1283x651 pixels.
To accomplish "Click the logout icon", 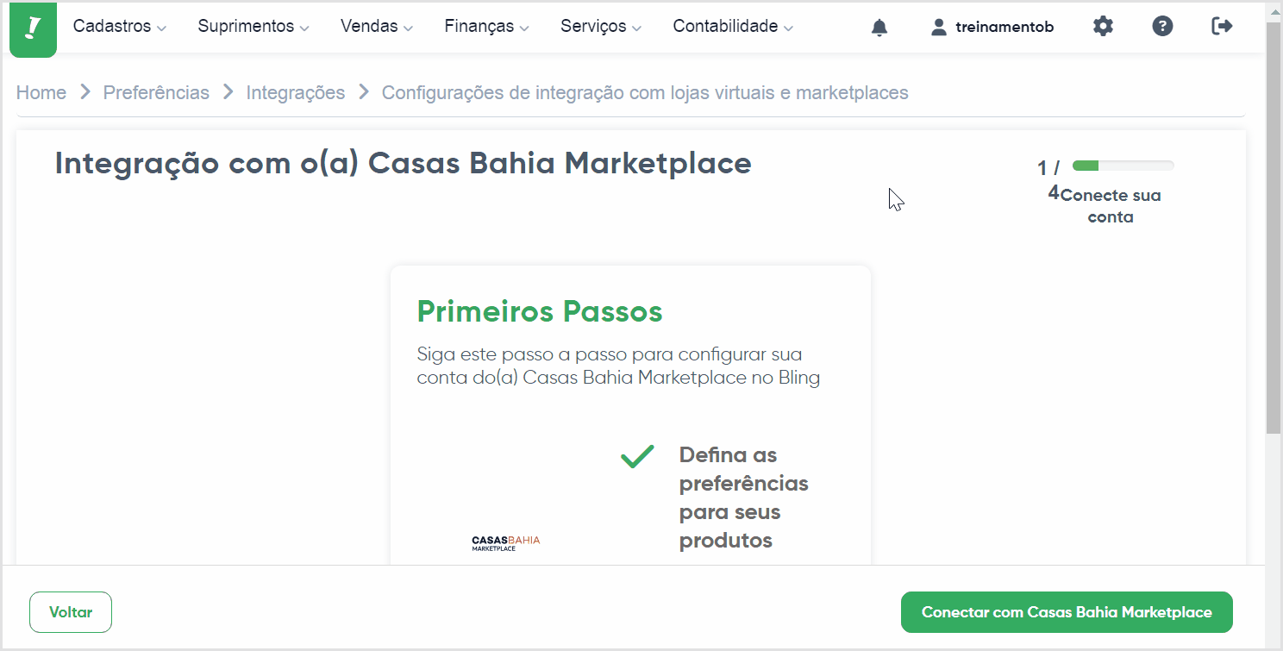I will click(1222, 27).
